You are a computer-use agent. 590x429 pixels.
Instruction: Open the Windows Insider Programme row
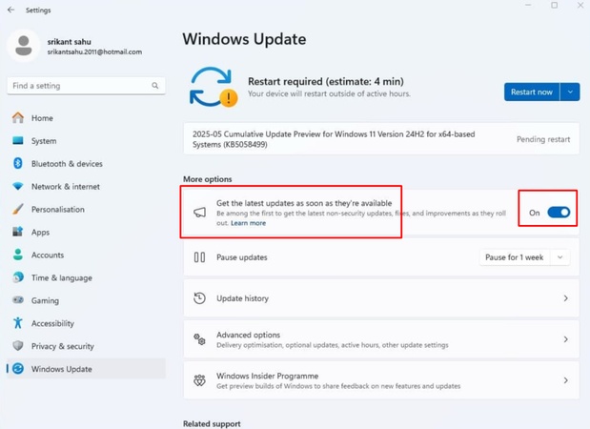click(x=381, y=380)
